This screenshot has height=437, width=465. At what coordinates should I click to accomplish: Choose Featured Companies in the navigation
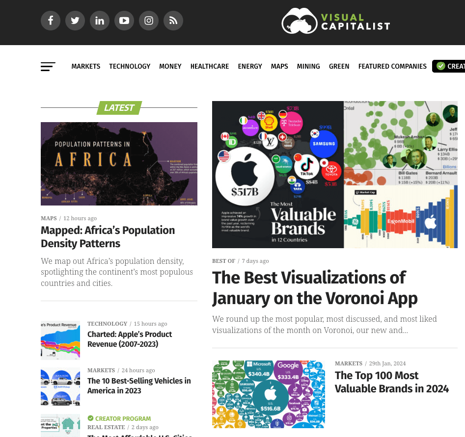[392, 66]
